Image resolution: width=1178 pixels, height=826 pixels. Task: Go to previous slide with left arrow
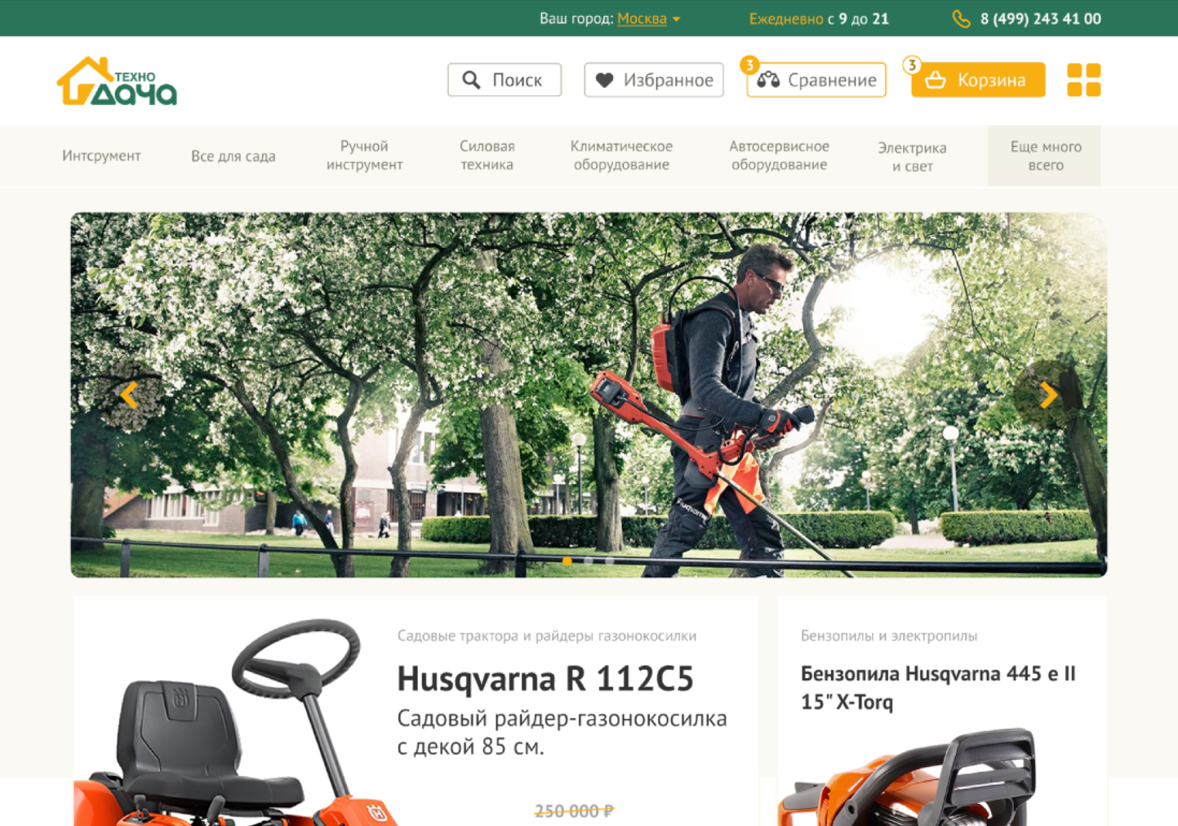coord(129,395)
